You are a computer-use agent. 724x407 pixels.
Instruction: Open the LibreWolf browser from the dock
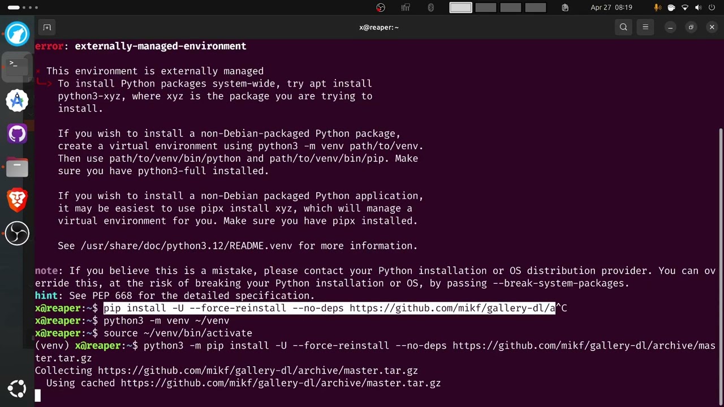17,34
